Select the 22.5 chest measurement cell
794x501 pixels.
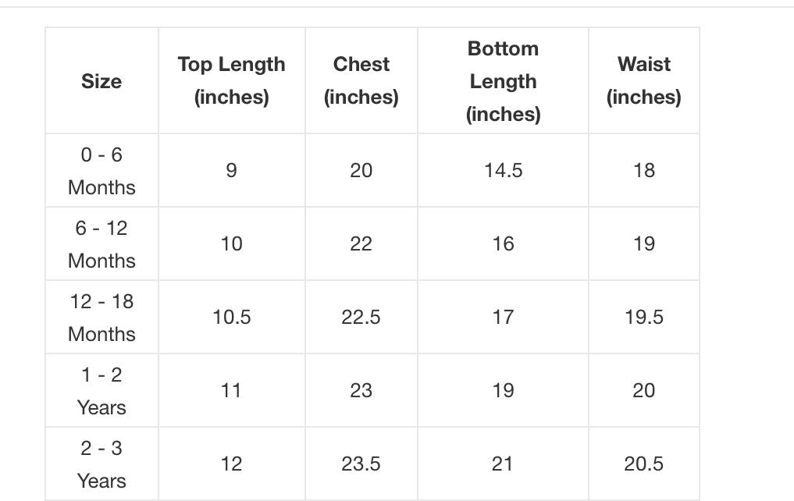[x=361, y=318]
